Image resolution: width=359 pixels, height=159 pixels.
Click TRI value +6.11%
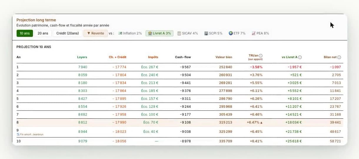click(x=256, y=91)
